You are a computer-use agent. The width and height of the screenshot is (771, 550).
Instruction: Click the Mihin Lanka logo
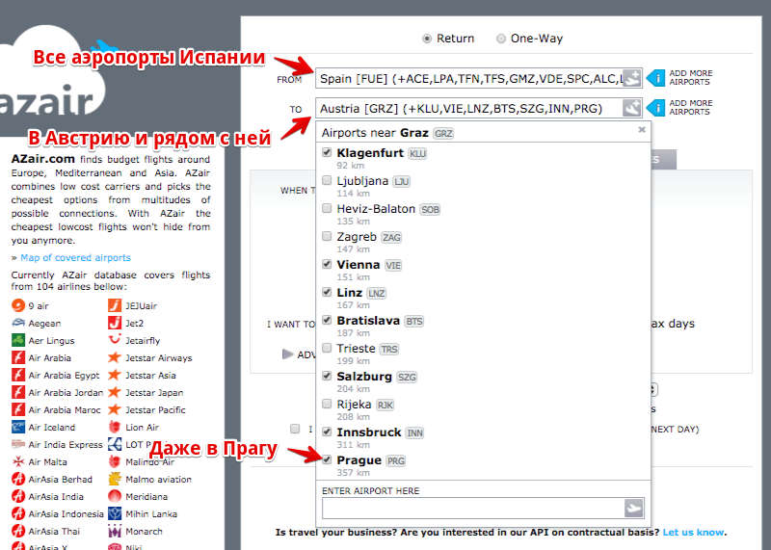click(115, 513)
